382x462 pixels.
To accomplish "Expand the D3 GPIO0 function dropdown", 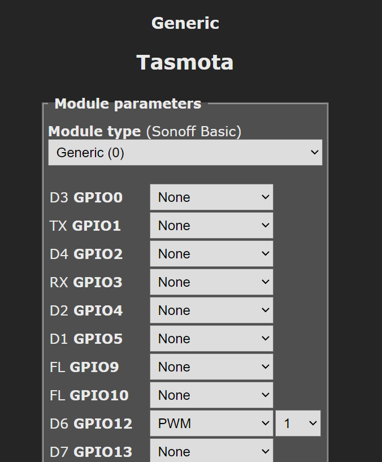I will click(211, 197).
